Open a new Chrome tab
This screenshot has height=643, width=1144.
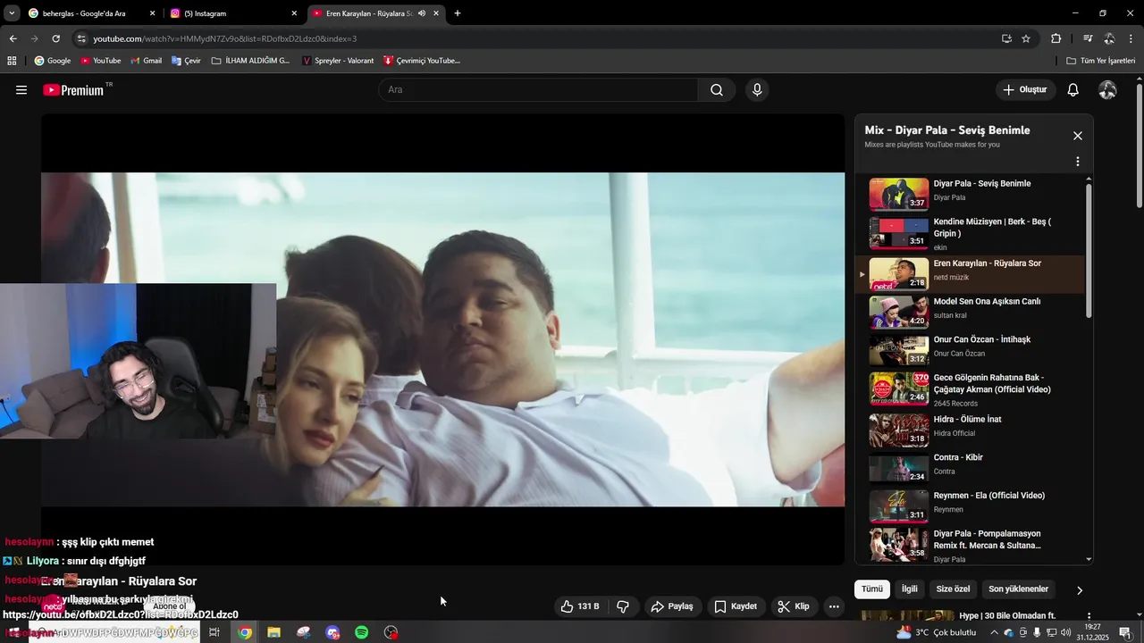[x=458, y=13]
